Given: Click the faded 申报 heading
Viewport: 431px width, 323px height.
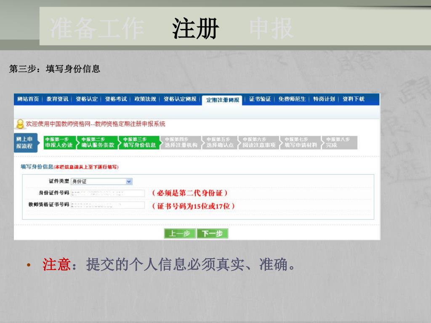Looking at the screenshot, I should [271, 28].
